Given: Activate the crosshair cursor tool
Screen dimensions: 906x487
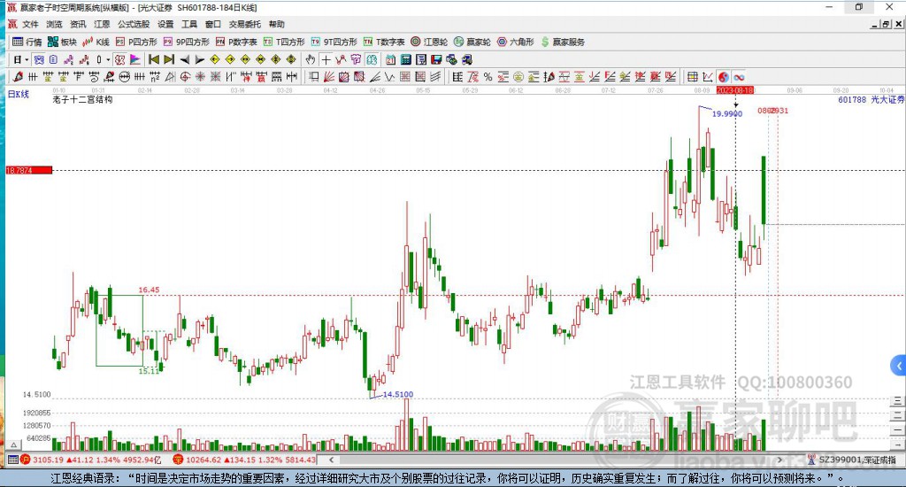Looking at the screenshot, I should coord(326,59).
